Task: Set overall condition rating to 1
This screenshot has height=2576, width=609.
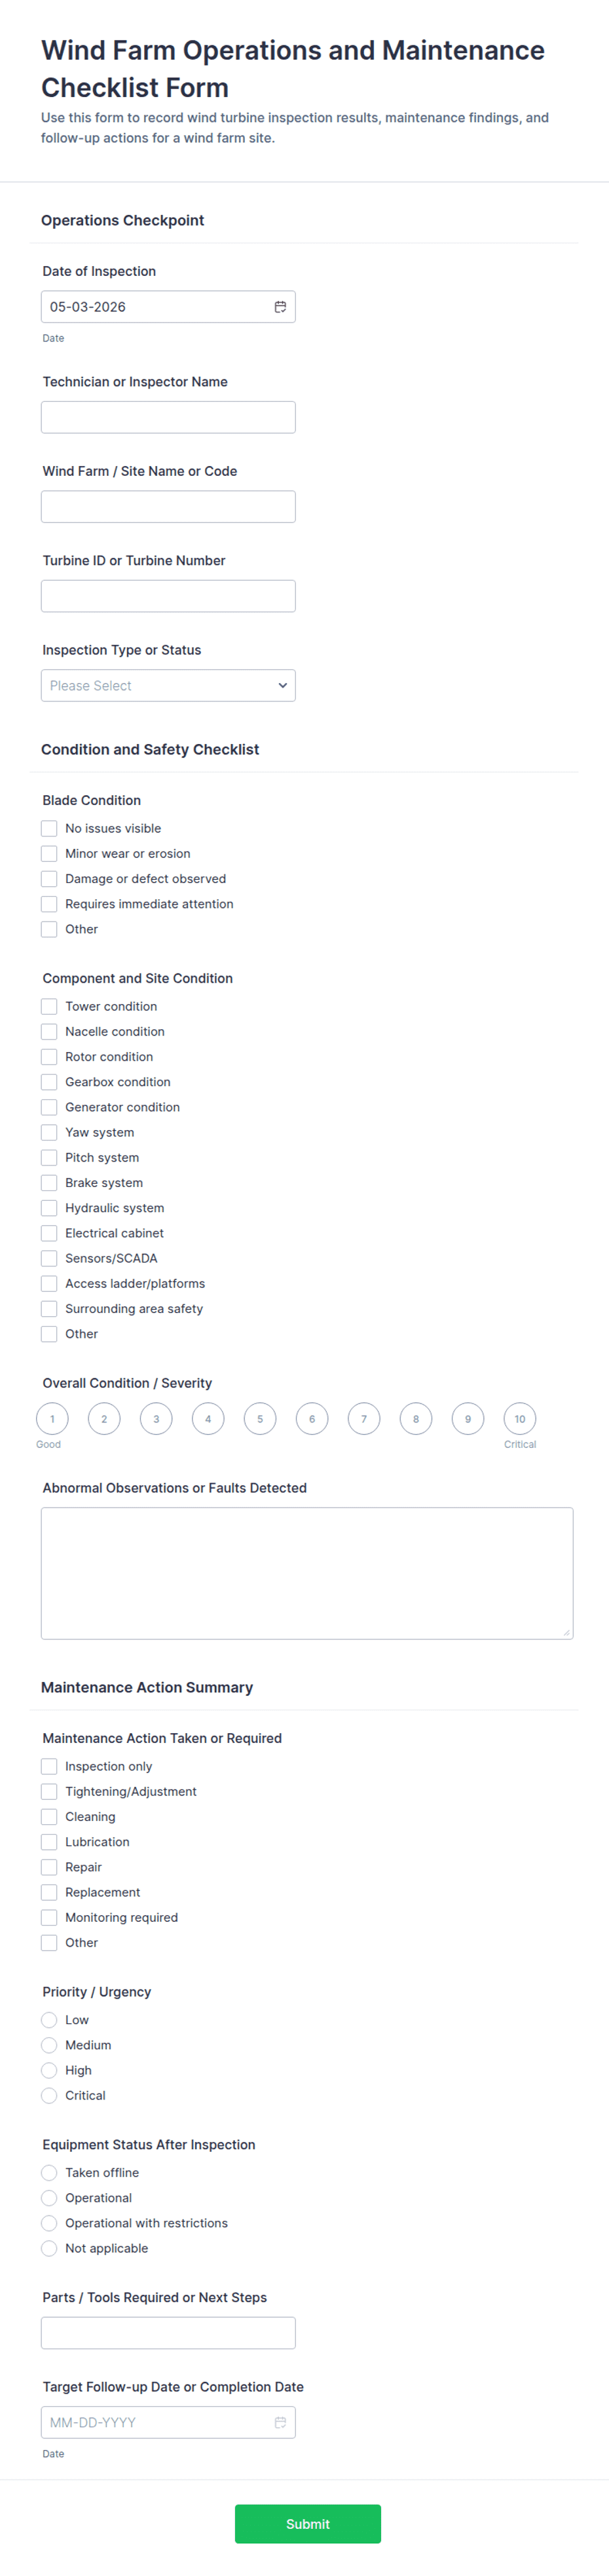Action: [52, 1419]
